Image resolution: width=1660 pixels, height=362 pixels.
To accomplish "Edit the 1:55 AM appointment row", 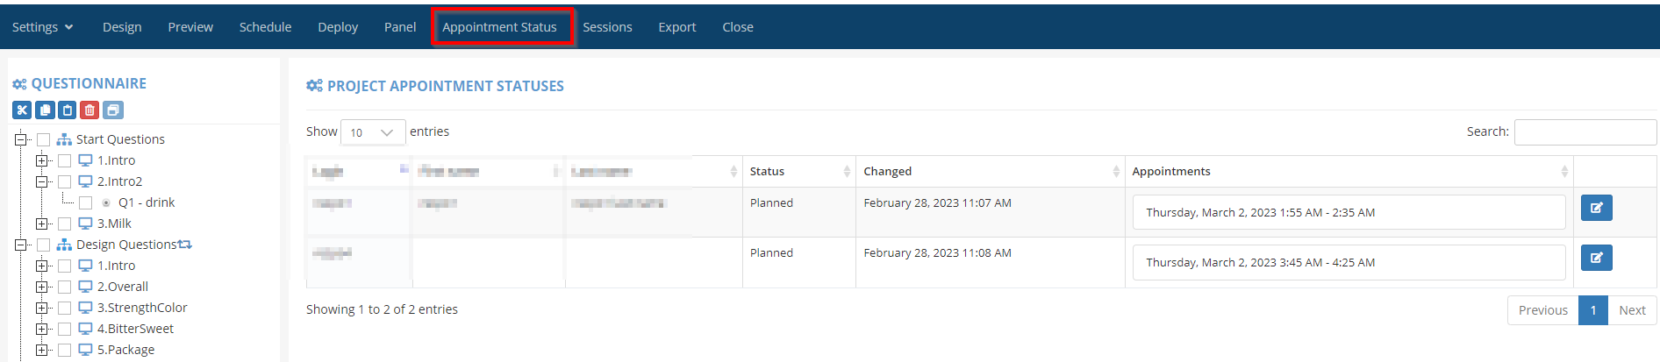I will 1596,209.
